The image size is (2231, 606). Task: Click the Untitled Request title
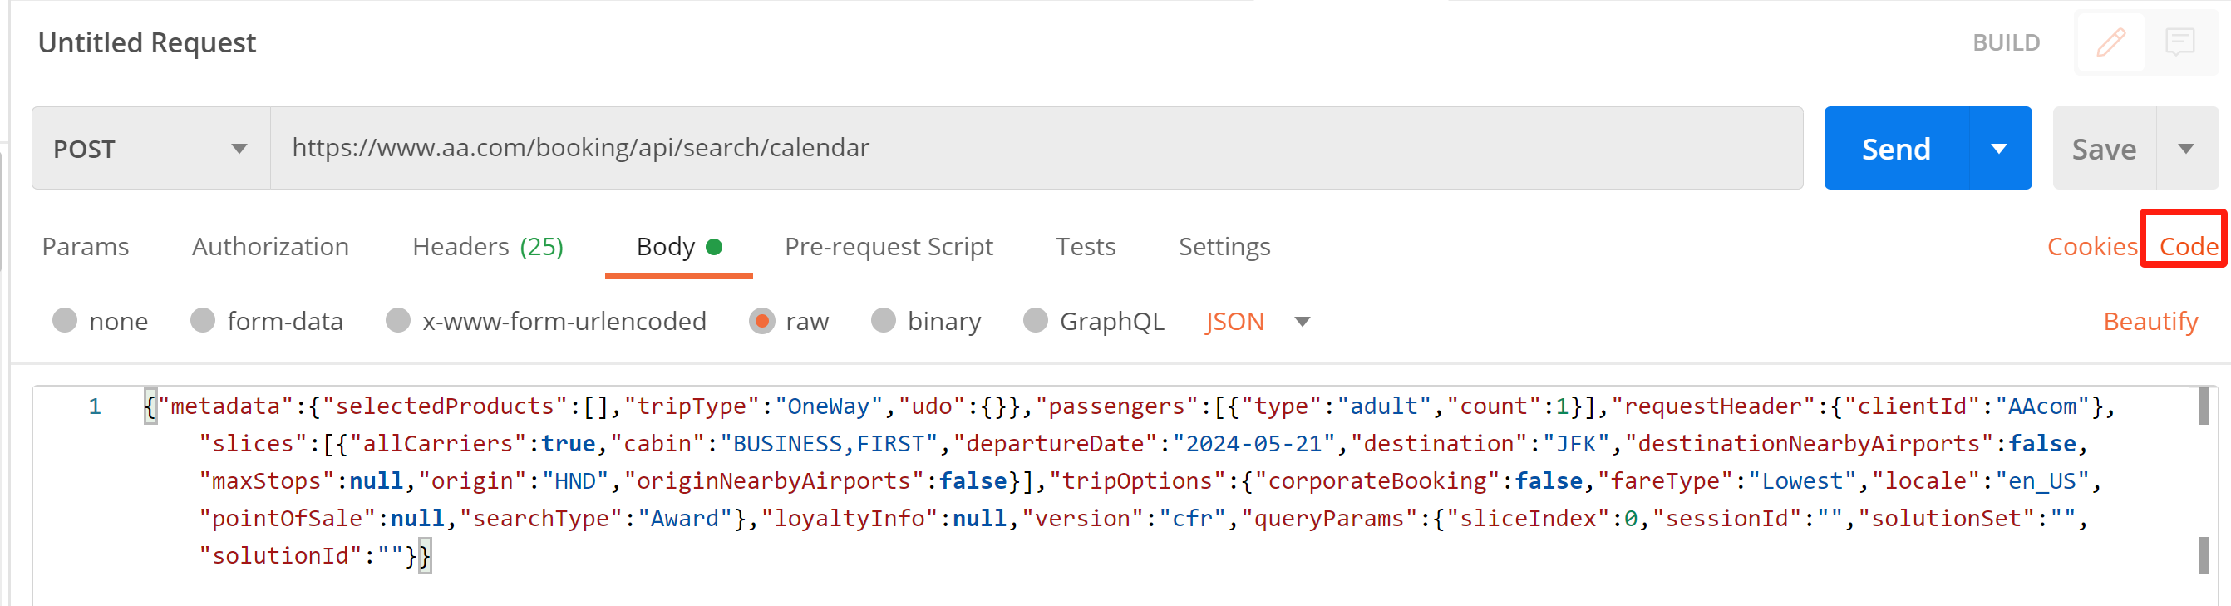pyautogui.click(x=147, y=42)
